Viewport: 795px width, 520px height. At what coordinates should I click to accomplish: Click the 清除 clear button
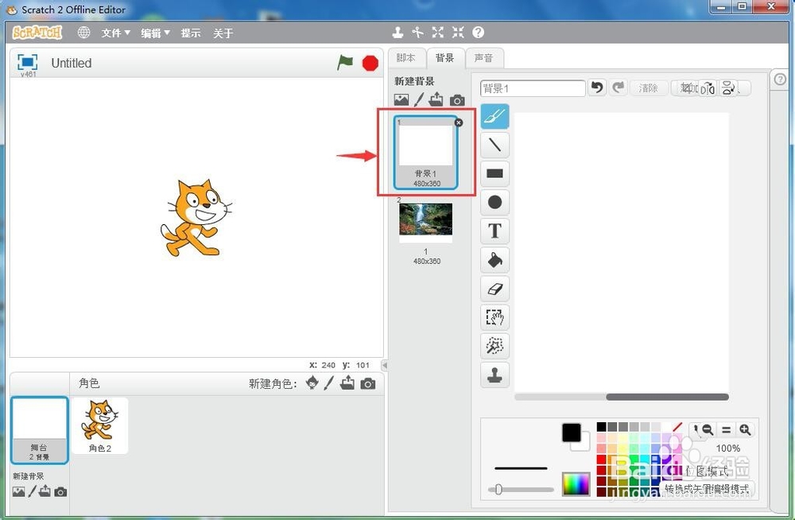[649, 88]
